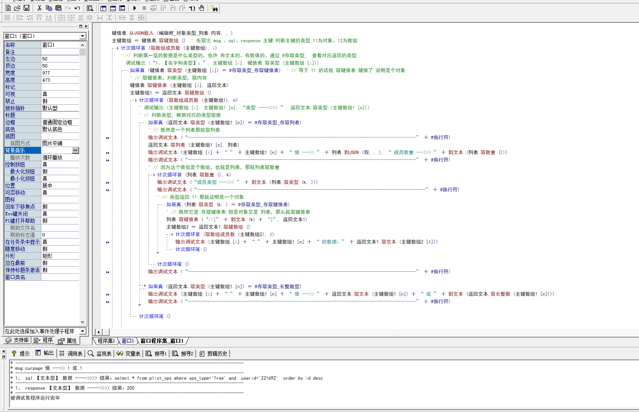Image resolution: width=639 pixels, height=412 pixels.
Task: Click the view-current-statement icon next to stop
Action: click(154, 8)
